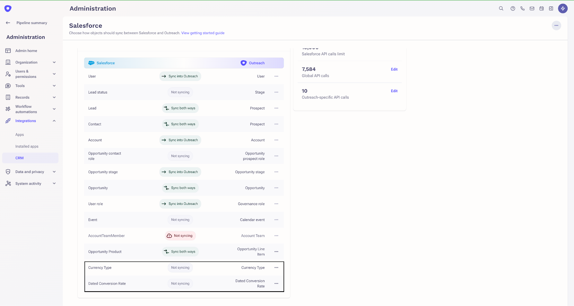Open more options for Opportunity stage row
The width and height of the screenshot is (574, 306).
276,172
